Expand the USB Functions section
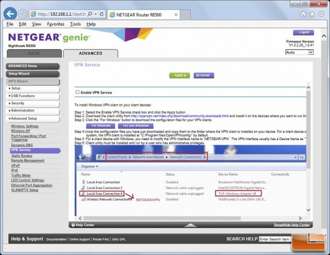The height and width of the screenshot is (255, 330). (x=33, y=96)
